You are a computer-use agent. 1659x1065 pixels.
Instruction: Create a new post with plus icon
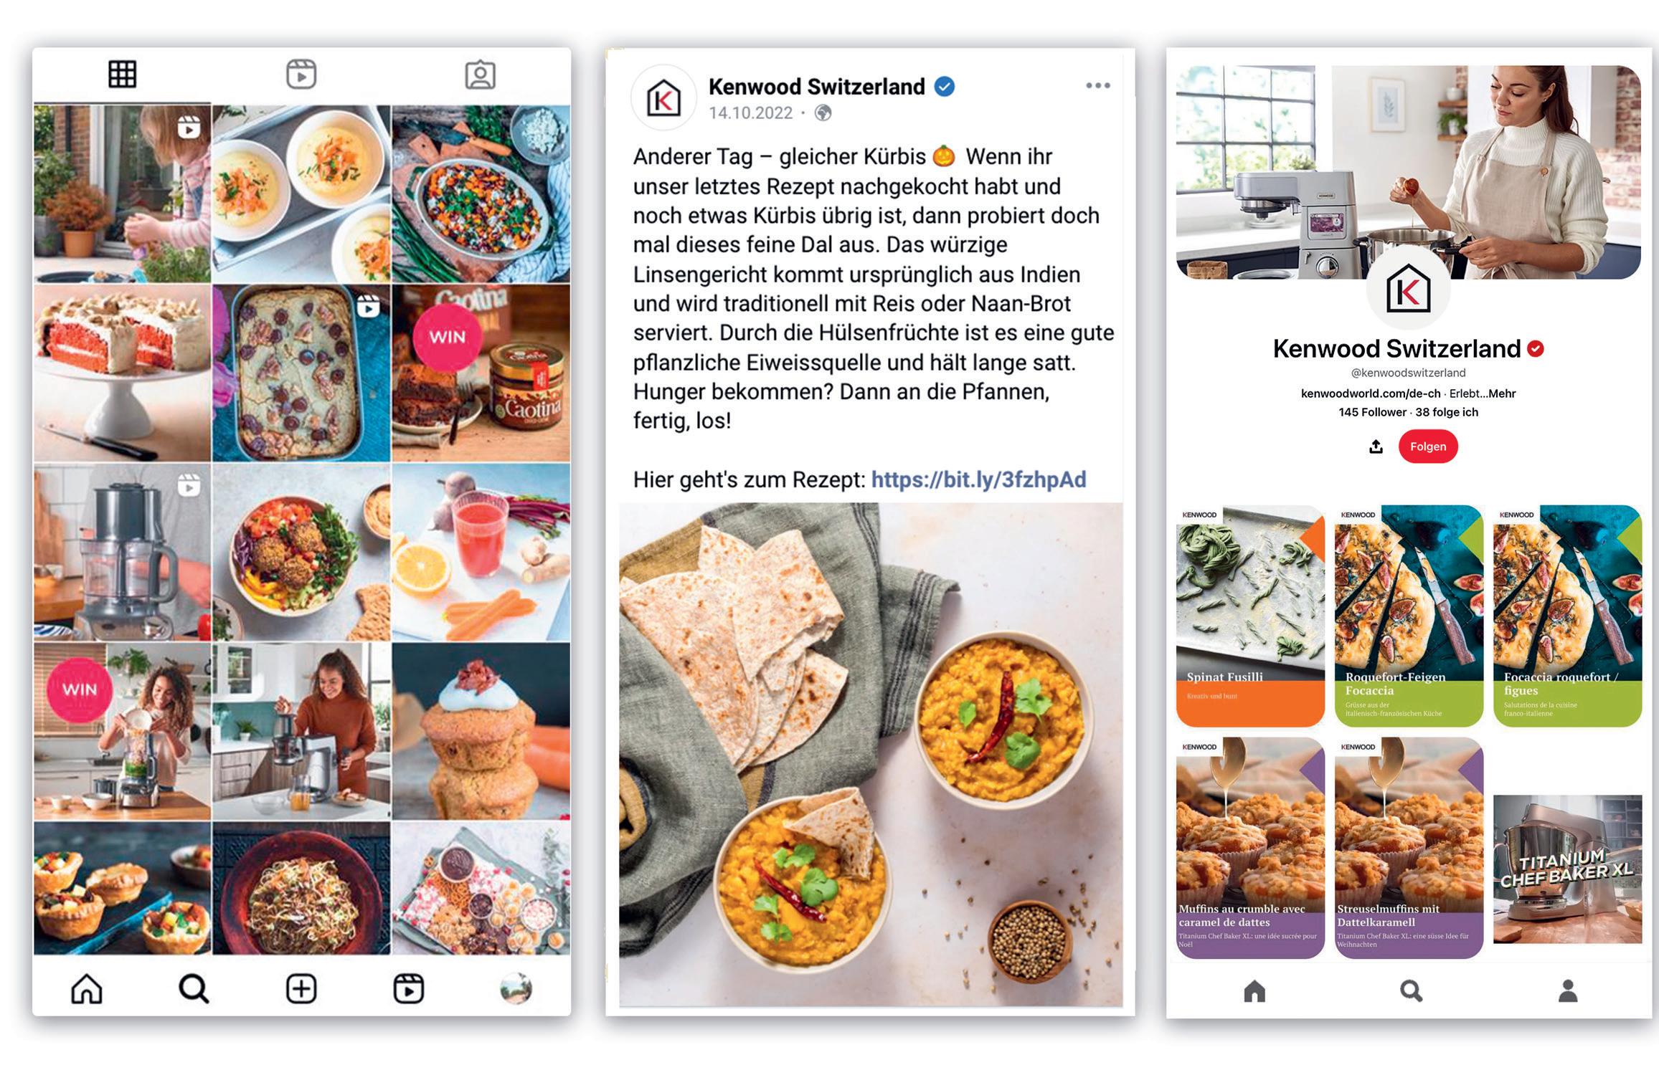(301, 989)
